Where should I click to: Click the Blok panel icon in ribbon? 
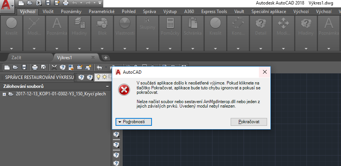tap(102, 23)
